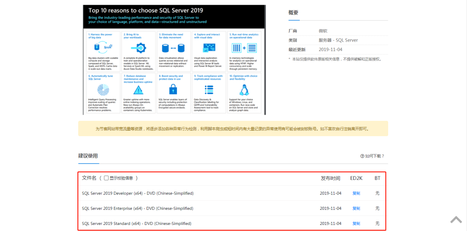
Task: Copy ED2K link for SQL Server 2019 Developer
Action: (356, 193)
